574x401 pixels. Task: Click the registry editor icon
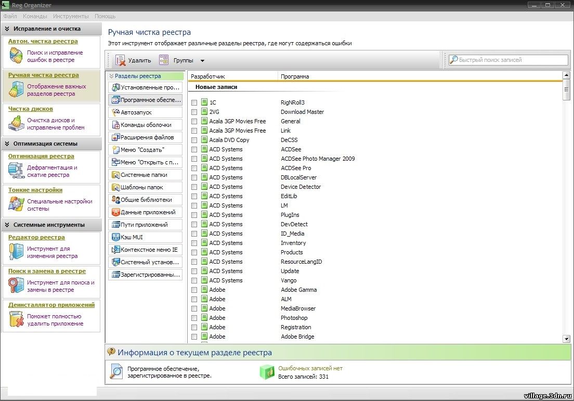click(16, 252)
